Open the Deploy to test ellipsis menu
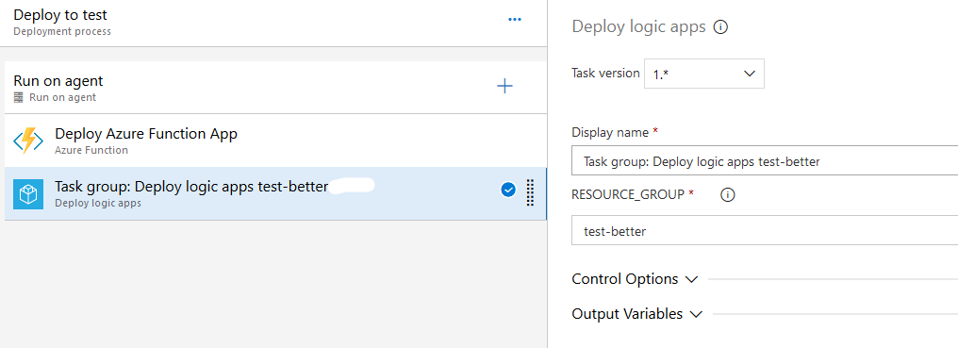The image size is (958, 348). tap(515, 20)
